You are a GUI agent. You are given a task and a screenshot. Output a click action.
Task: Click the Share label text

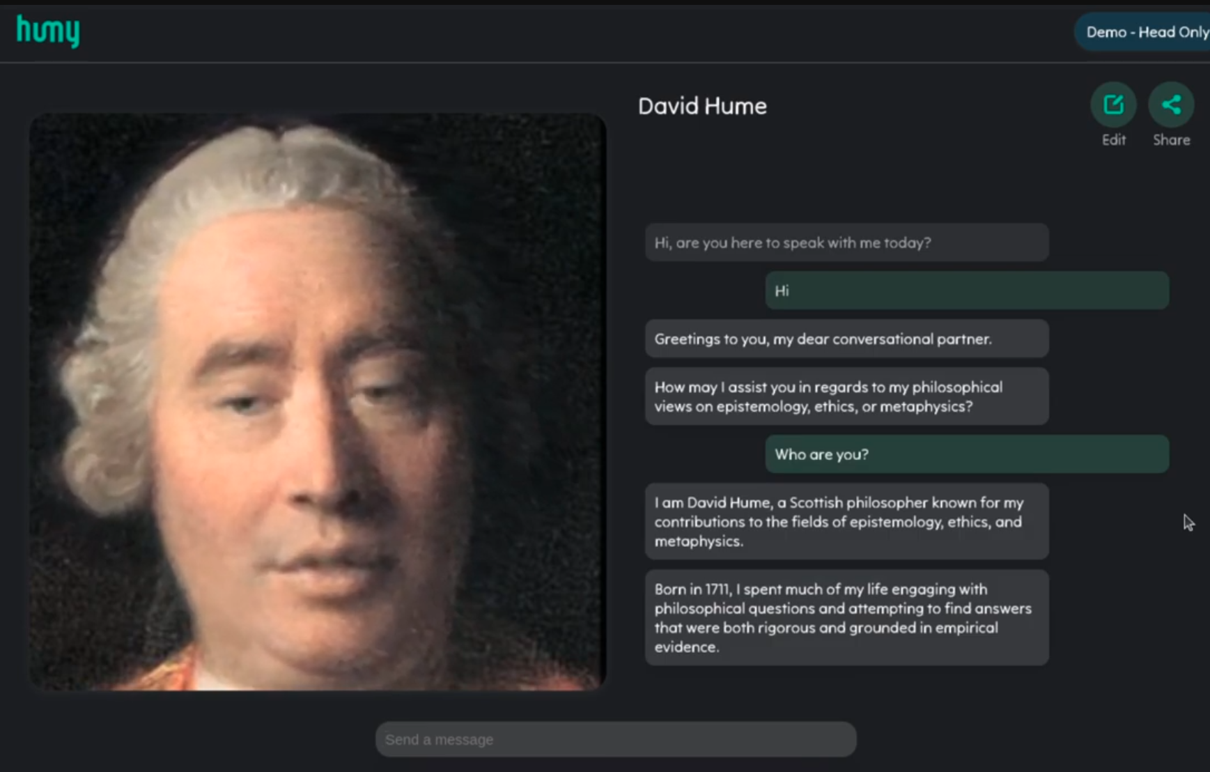coord(1171,140)
